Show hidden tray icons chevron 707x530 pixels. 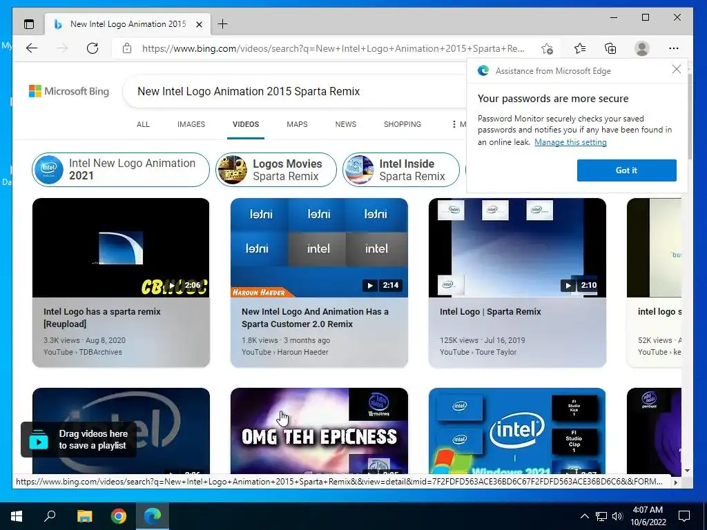584,516
